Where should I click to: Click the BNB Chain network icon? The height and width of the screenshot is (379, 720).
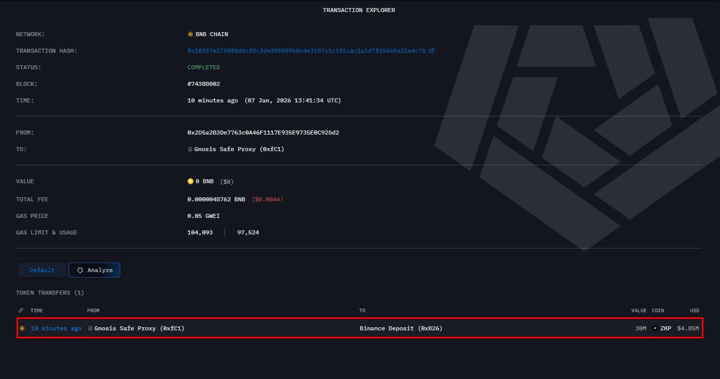(190, 34)
